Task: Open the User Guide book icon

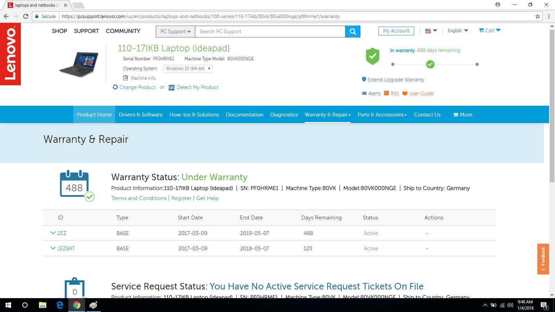Action: (405, 93)
